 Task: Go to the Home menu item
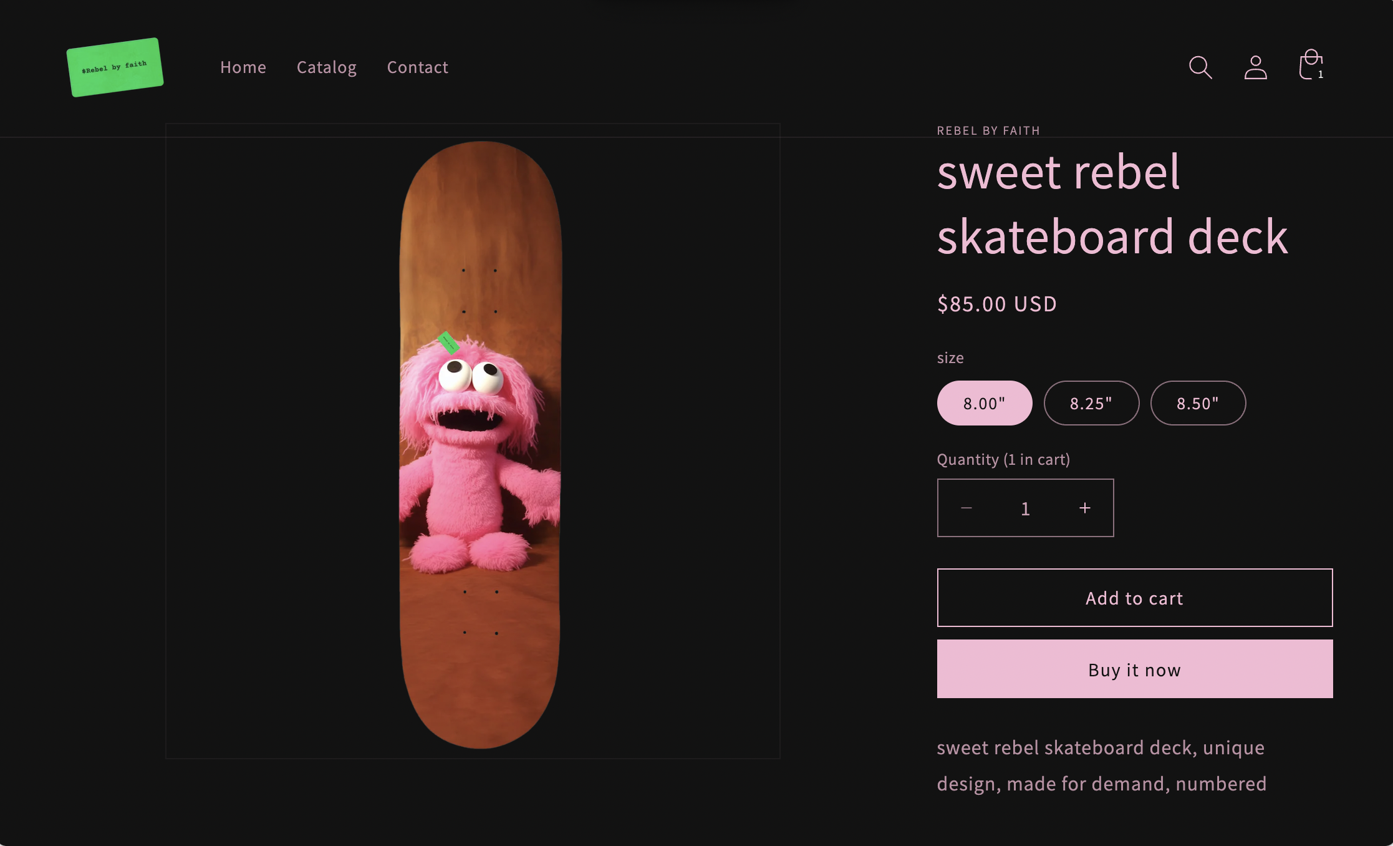coord(243,67)
